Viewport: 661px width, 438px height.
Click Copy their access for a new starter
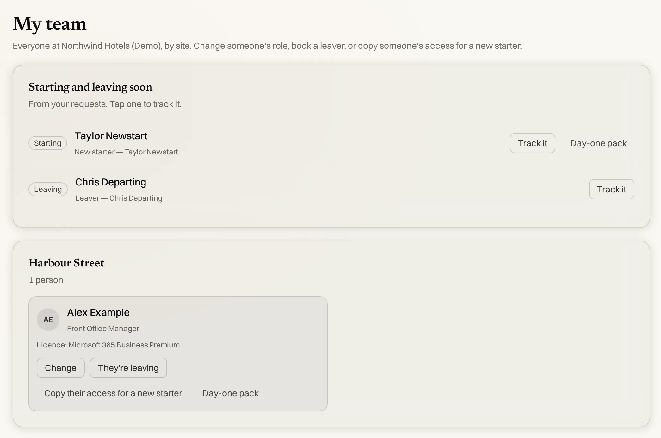click(x=113, y=393)
